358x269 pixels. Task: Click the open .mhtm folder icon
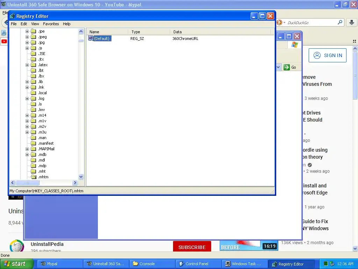click(34, 177)
